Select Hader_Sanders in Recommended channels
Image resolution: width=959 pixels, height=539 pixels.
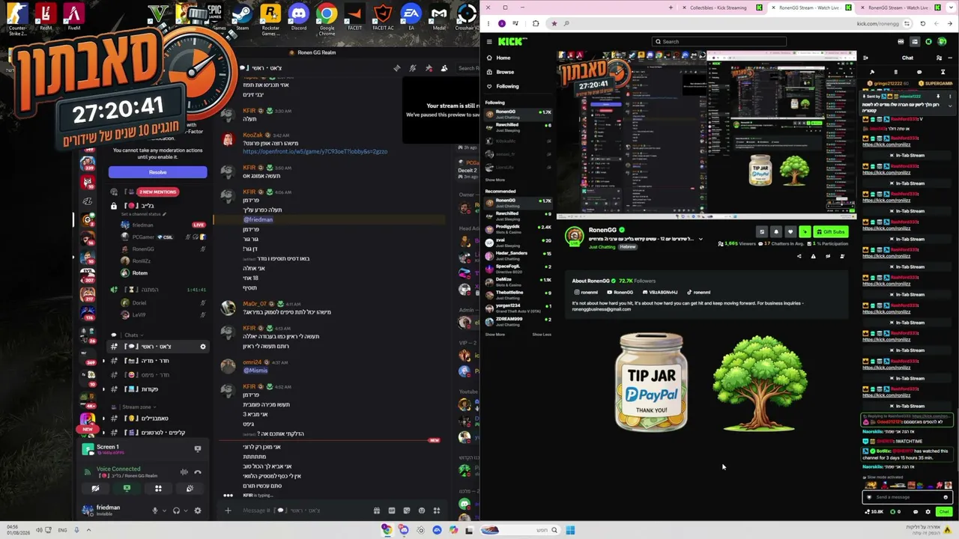(x=519, y=255)
